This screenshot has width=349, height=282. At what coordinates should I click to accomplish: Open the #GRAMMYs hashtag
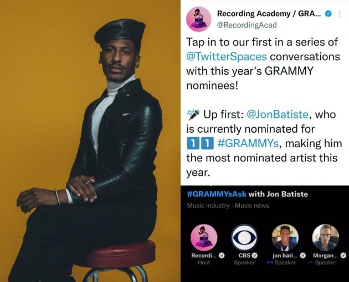tap(248, 143)
